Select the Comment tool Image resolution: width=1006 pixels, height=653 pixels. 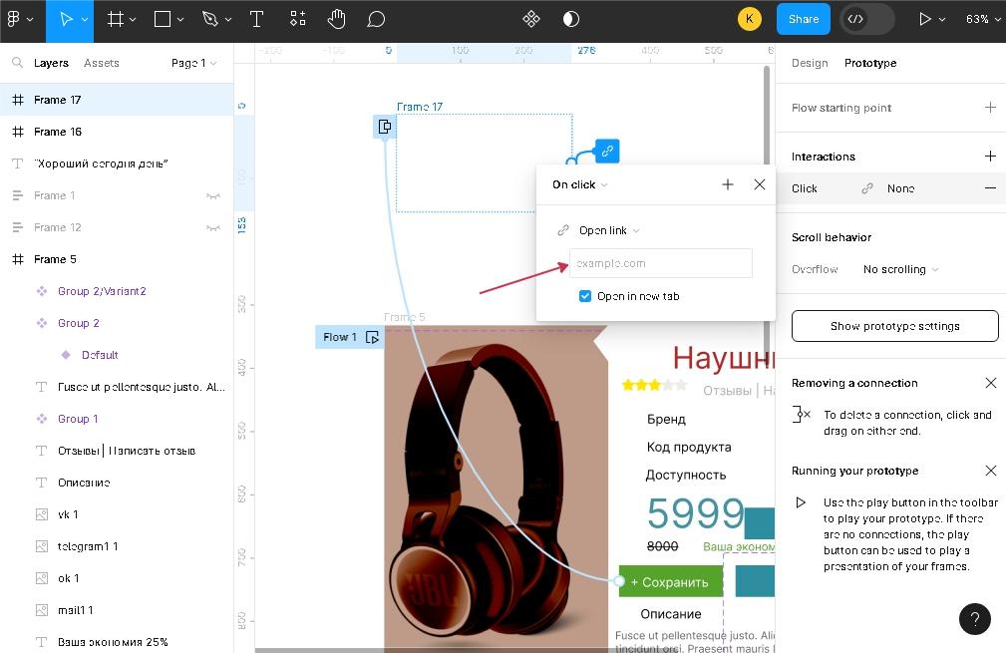[376, 19]
